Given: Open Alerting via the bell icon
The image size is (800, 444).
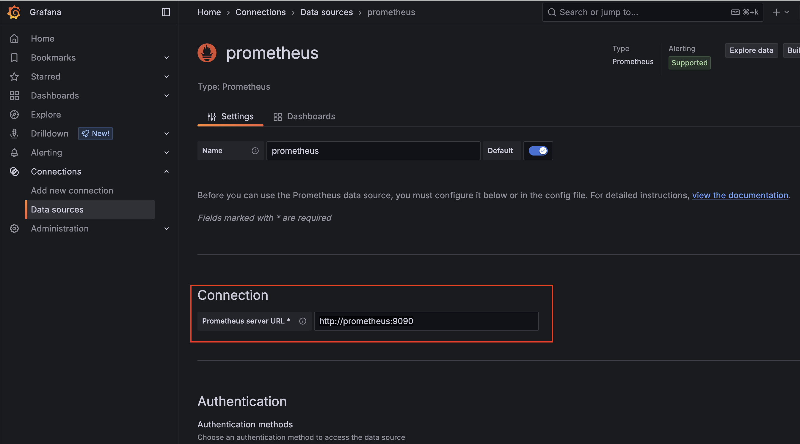Looking at the screenshot, I should pyautogui.click(x=14, y=153).
